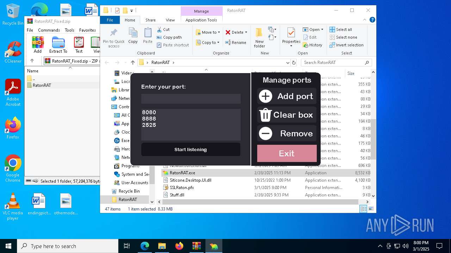Focus the Enter your port input field
The image size is (451, 253).
191,98
